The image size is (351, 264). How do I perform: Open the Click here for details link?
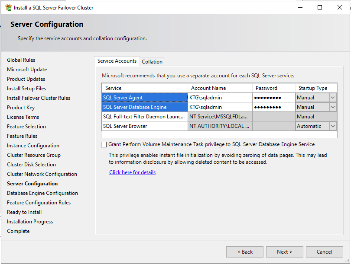coord(132,172)
